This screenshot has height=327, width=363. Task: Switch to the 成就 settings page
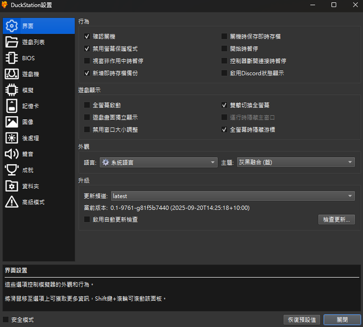coord(39,170)
